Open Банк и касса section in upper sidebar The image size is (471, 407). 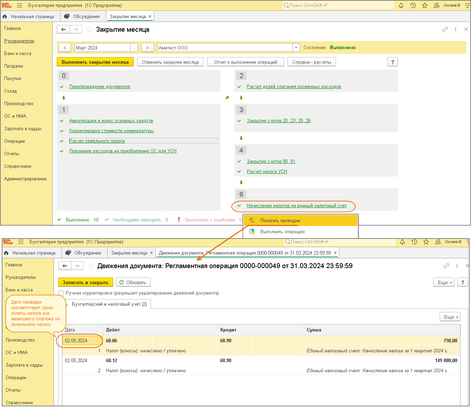(x=18, y=54)
